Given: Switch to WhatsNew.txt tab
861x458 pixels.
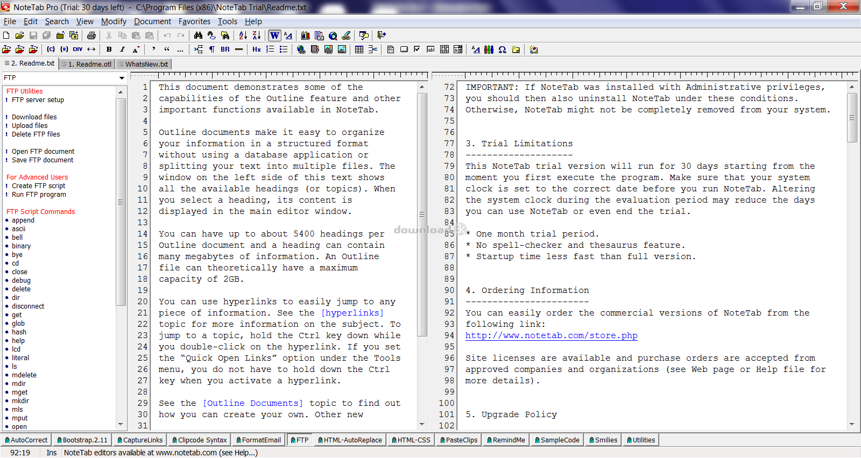Looking at the screenshot, I should pyautogui.click(x=144, y=64).
